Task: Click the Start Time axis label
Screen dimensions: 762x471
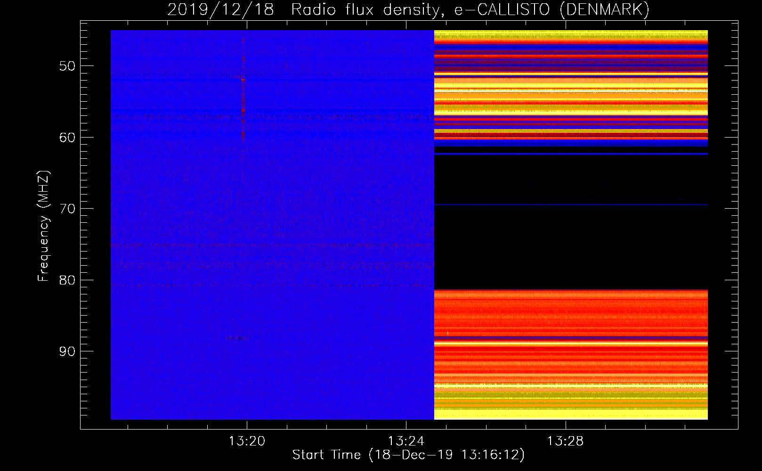Action: point(408,455)
